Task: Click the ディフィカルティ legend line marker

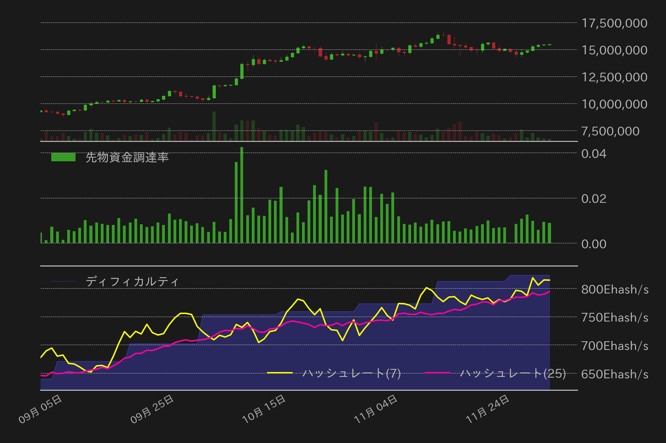Action: [63, 282]
